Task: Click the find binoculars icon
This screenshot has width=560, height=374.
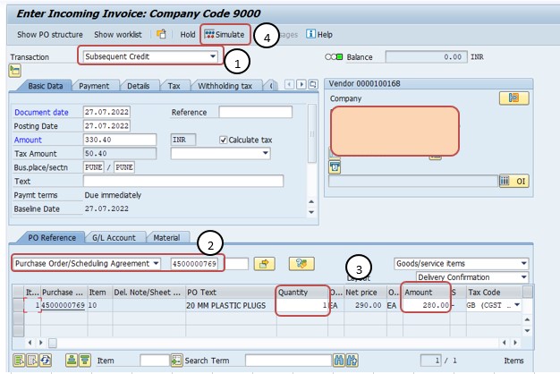Action: coord(338,361)
